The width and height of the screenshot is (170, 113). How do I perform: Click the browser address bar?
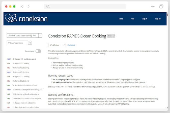tap(85, 7)
